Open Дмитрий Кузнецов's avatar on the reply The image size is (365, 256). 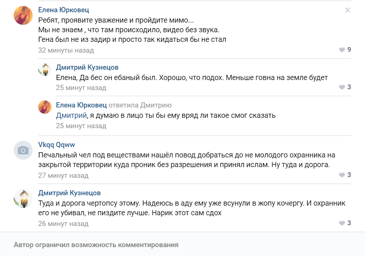(45, 69)
